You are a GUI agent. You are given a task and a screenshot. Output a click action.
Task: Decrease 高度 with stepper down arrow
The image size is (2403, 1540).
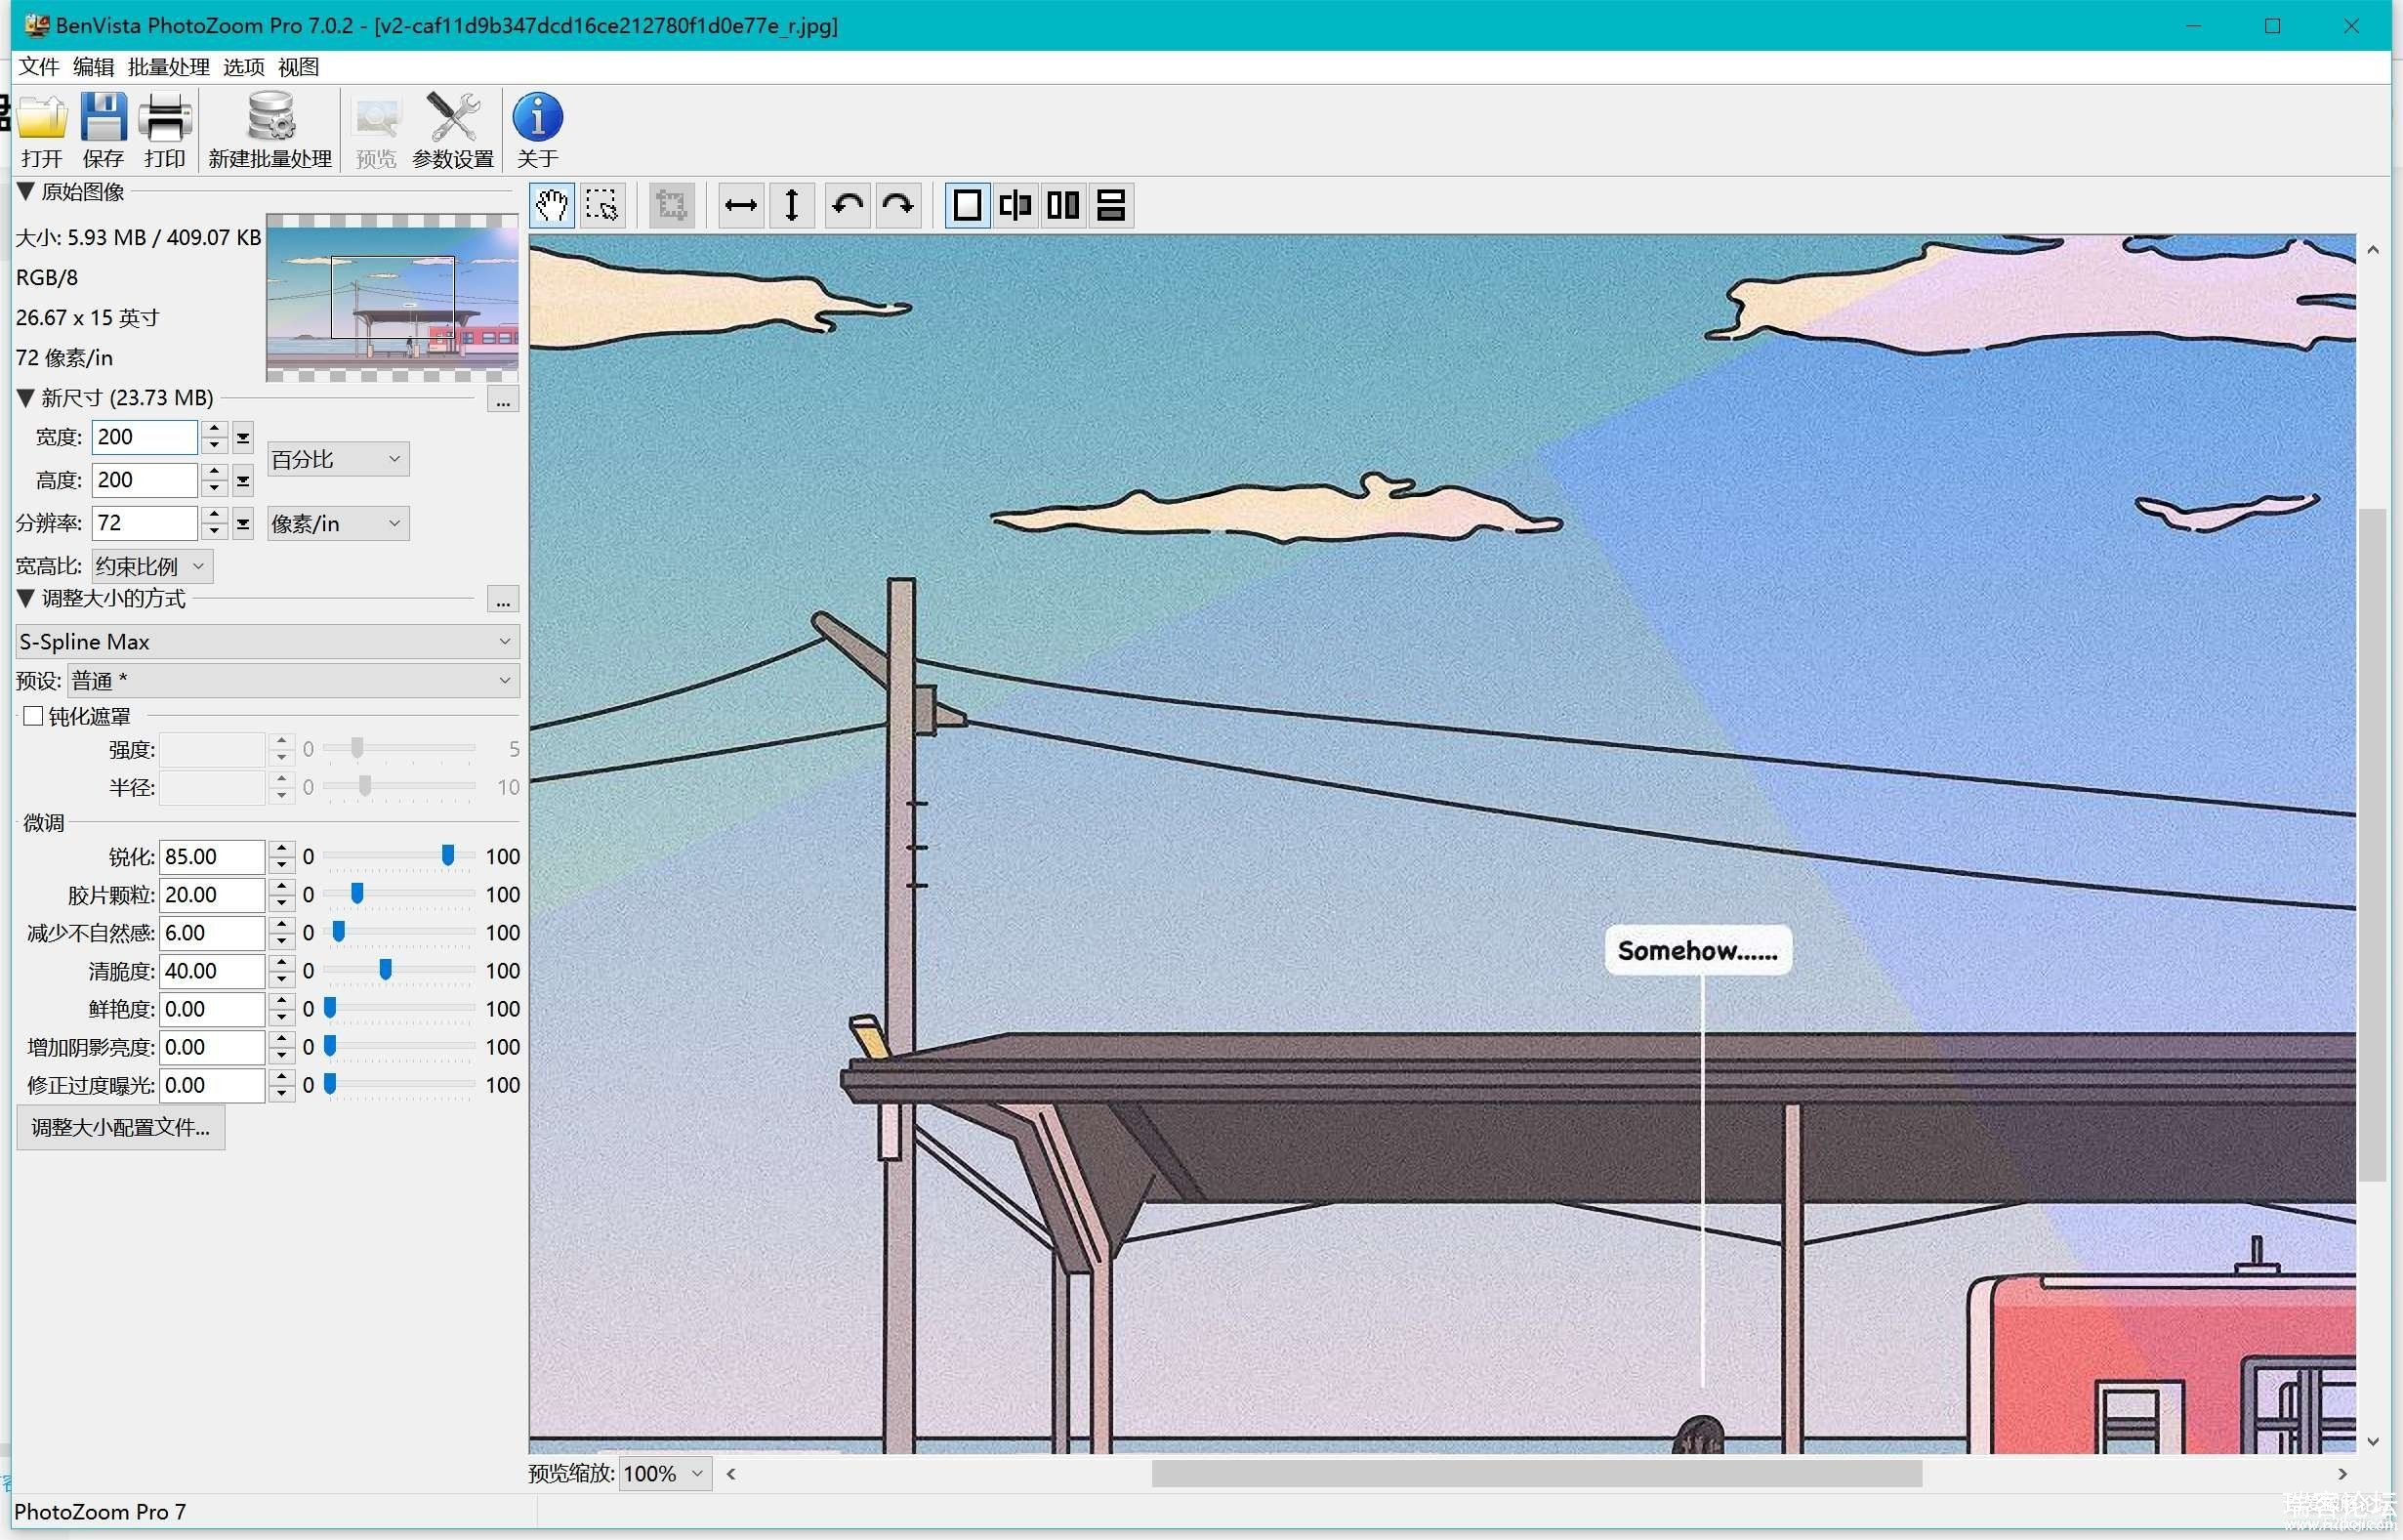pyautogui.click(x=214, y=489)
